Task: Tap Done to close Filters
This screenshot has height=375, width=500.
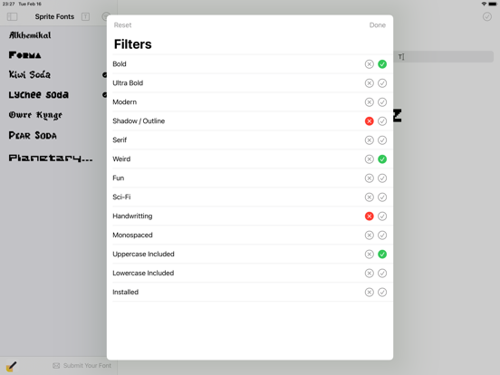Action: (x=377, y=25)
